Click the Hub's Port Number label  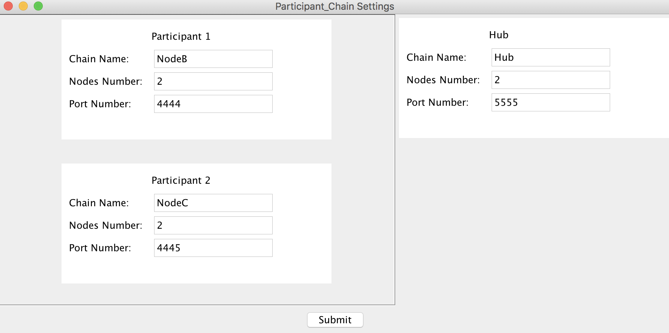(438, 102)
